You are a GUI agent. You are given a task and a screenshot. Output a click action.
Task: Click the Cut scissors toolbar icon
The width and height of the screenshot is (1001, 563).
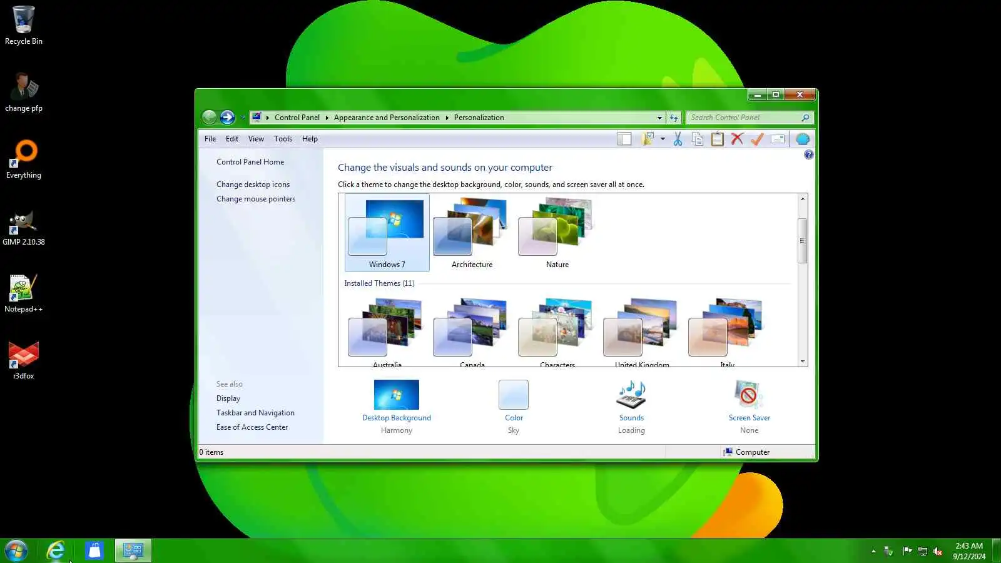pyautogui.click(x=678, y=139)
